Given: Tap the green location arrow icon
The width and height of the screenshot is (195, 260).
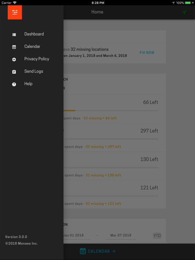Looking at the screenshot, I should pyautogui.click(x=184, y=12).
